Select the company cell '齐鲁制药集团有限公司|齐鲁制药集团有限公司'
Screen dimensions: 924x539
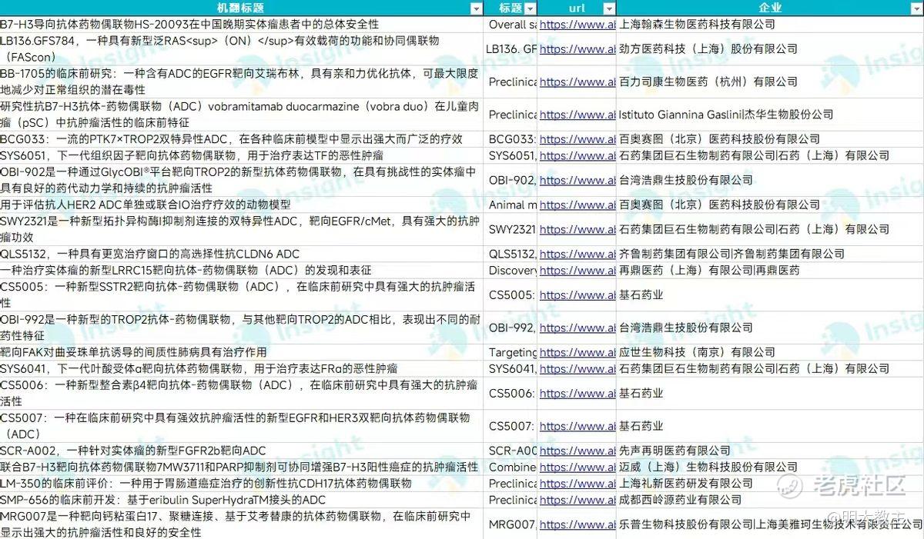(770, 255)
